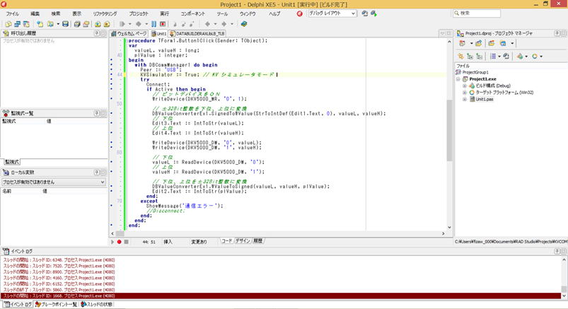The height and width of the screenshot is (309, 568).
Task: Select highlighted log line スレッド ID: 1668
Action: 281,296
